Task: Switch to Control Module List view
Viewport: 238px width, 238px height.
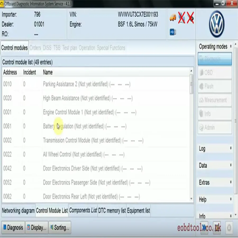Action: pyautogui.click(x=52, y=210)
